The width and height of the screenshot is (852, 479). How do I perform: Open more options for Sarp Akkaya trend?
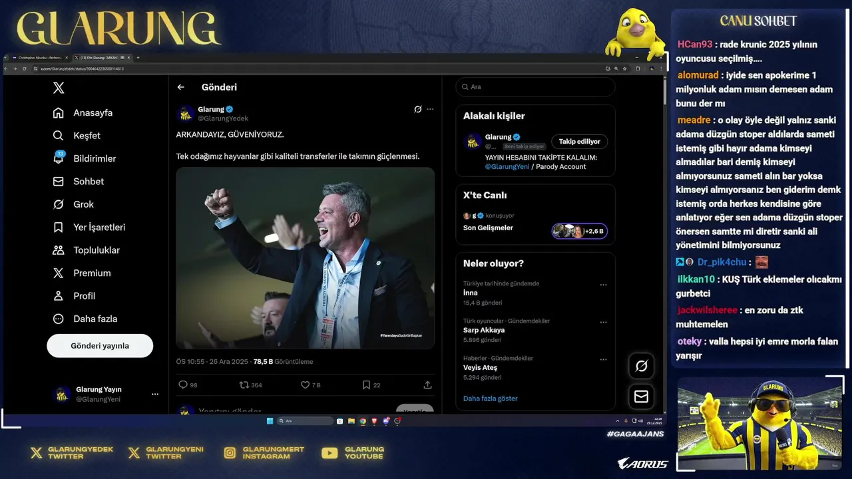coord(603,322)
